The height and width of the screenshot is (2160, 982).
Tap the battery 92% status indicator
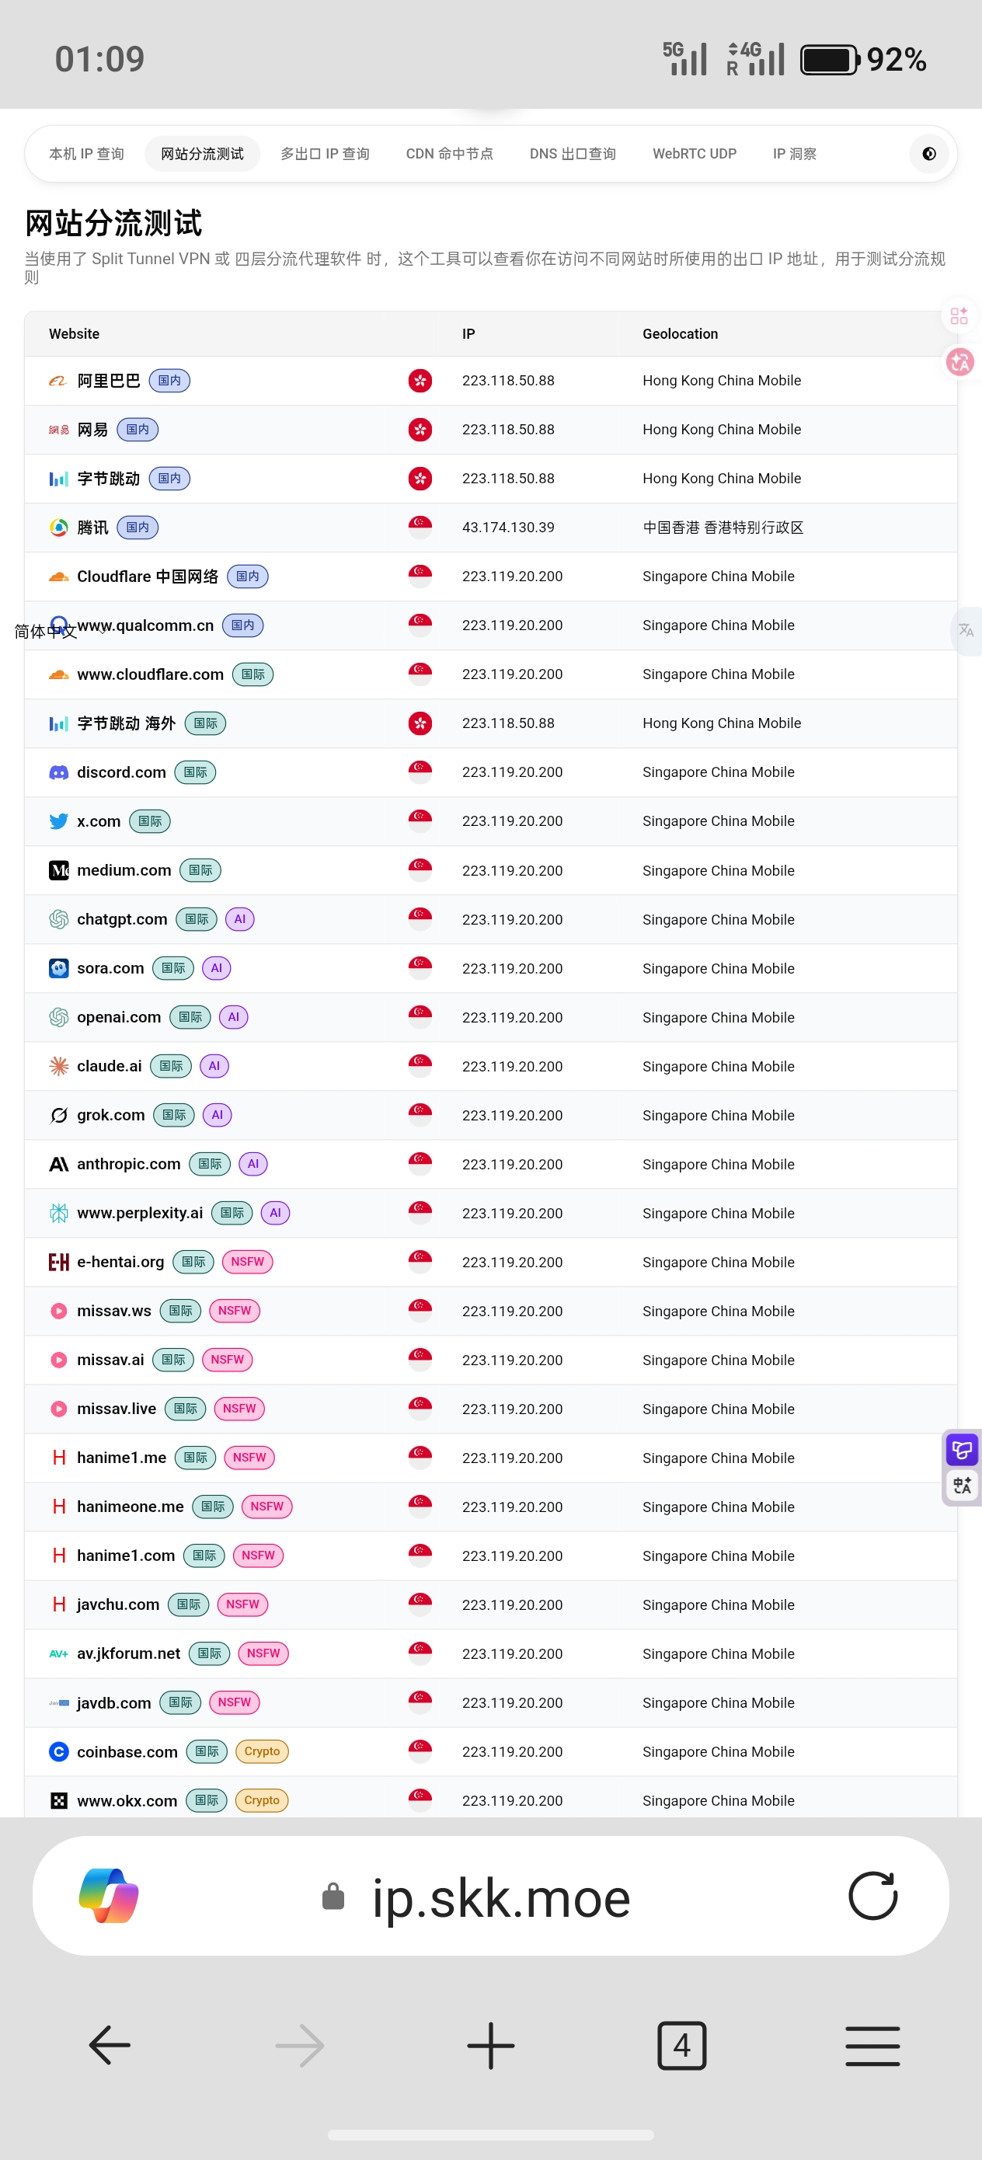[863, 60]
